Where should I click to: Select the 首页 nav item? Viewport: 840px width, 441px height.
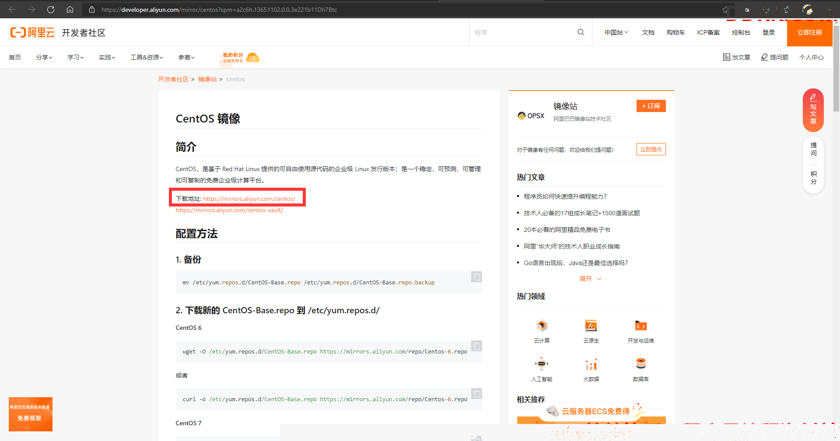coord(15,57)
